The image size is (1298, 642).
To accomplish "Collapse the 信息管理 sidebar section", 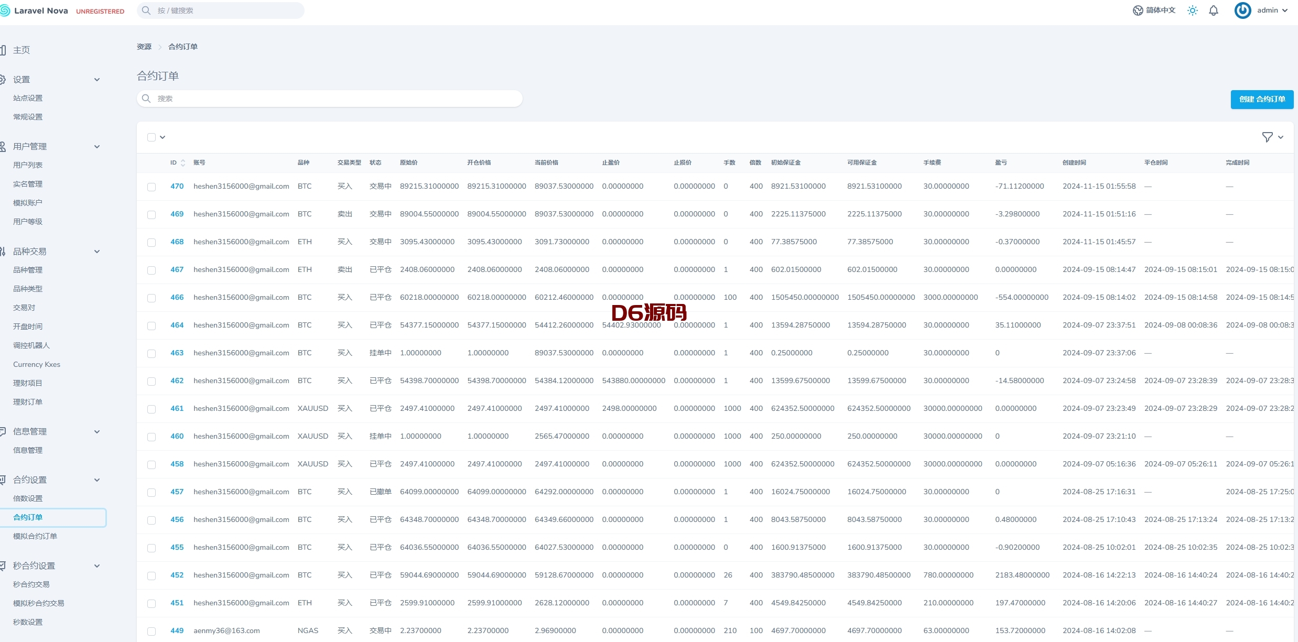I will point(97,432).
